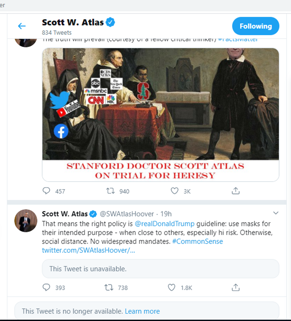Go back with the blue arrow icon
The image size is (291, 321).
(22, 26)
